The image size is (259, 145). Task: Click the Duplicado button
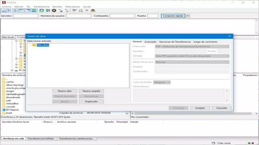[91, 101]
